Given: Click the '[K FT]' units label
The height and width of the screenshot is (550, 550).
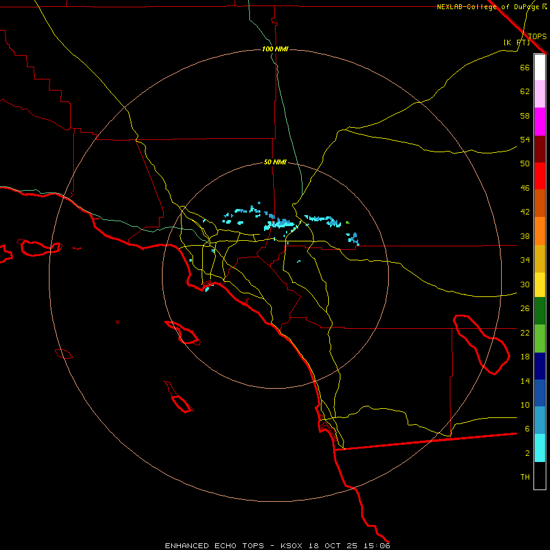Looking at the screenshot, I should point(516,42).
